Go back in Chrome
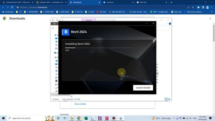Screen dimensions: 215x121 [x=3, y=7]
